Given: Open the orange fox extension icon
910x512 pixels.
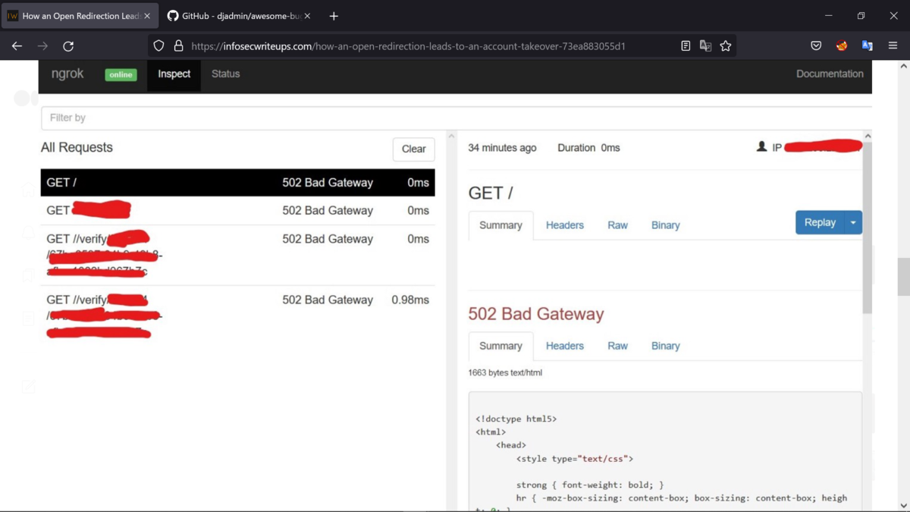Looking at the screenshot, I should point(842,46).
